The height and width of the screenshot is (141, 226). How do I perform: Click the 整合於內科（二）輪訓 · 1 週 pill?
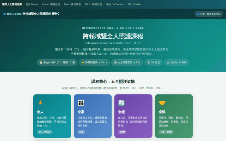(57, 62)
